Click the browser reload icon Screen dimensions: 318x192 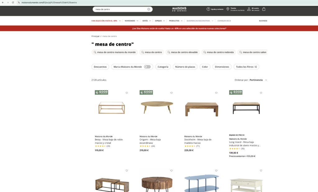(13, 2)
